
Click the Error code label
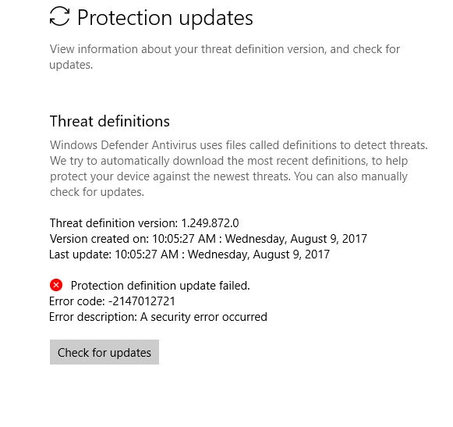[x=77, y=301]
